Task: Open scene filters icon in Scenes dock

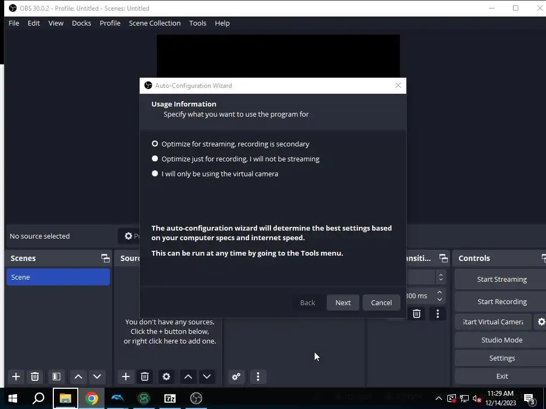Action: coord(57,377)
